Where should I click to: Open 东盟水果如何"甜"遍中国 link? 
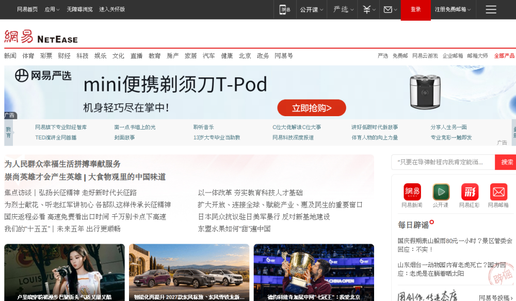pos(234,229)
